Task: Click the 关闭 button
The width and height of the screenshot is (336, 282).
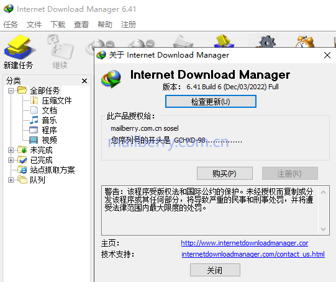Action: pos(215,270)
